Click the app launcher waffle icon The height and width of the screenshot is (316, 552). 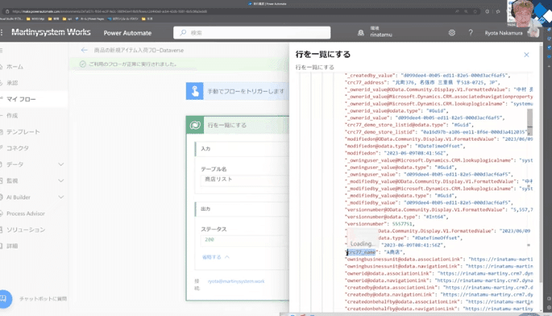pyautogui.click(x=2, y=33)
